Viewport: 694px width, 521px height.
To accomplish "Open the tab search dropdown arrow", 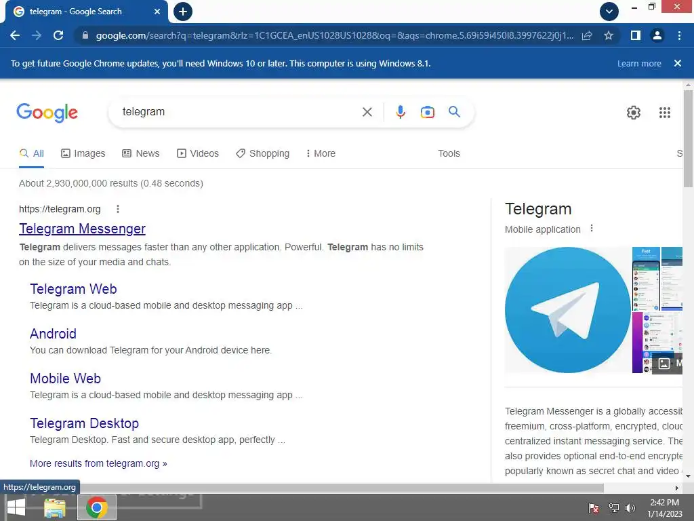I will [x=609, y=12].
